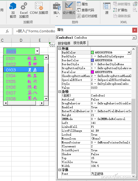The height and width of the screenshot is (181, 138).
Task: Select the BackStyle property row
Action: pyautogui.click(x=96, y=56)
